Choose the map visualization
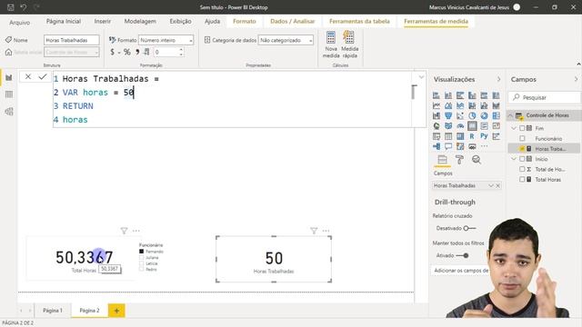Viewport: 582px width, 327px height. [x=436, y=126]
